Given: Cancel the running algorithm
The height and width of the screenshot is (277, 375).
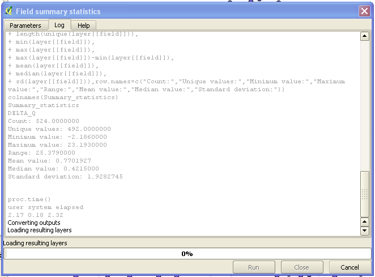Looking at the screenshot, I should [350, 267].
